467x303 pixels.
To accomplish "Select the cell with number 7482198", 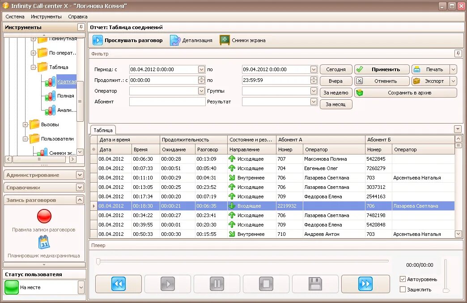I will pyautogui.click(x=378, y=215).
